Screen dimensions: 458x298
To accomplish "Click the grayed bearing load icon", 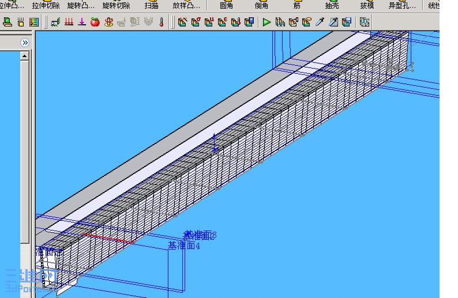I will (134, 22).
